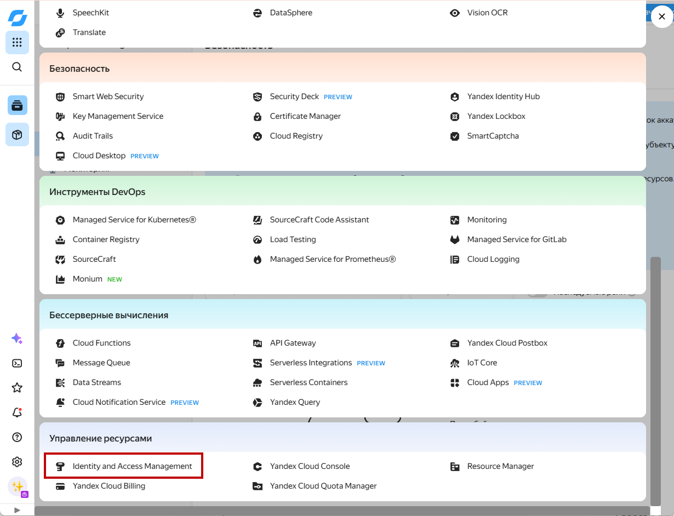Close the services menu overlay
Viewport: 674px width, 516px height.
661,17
